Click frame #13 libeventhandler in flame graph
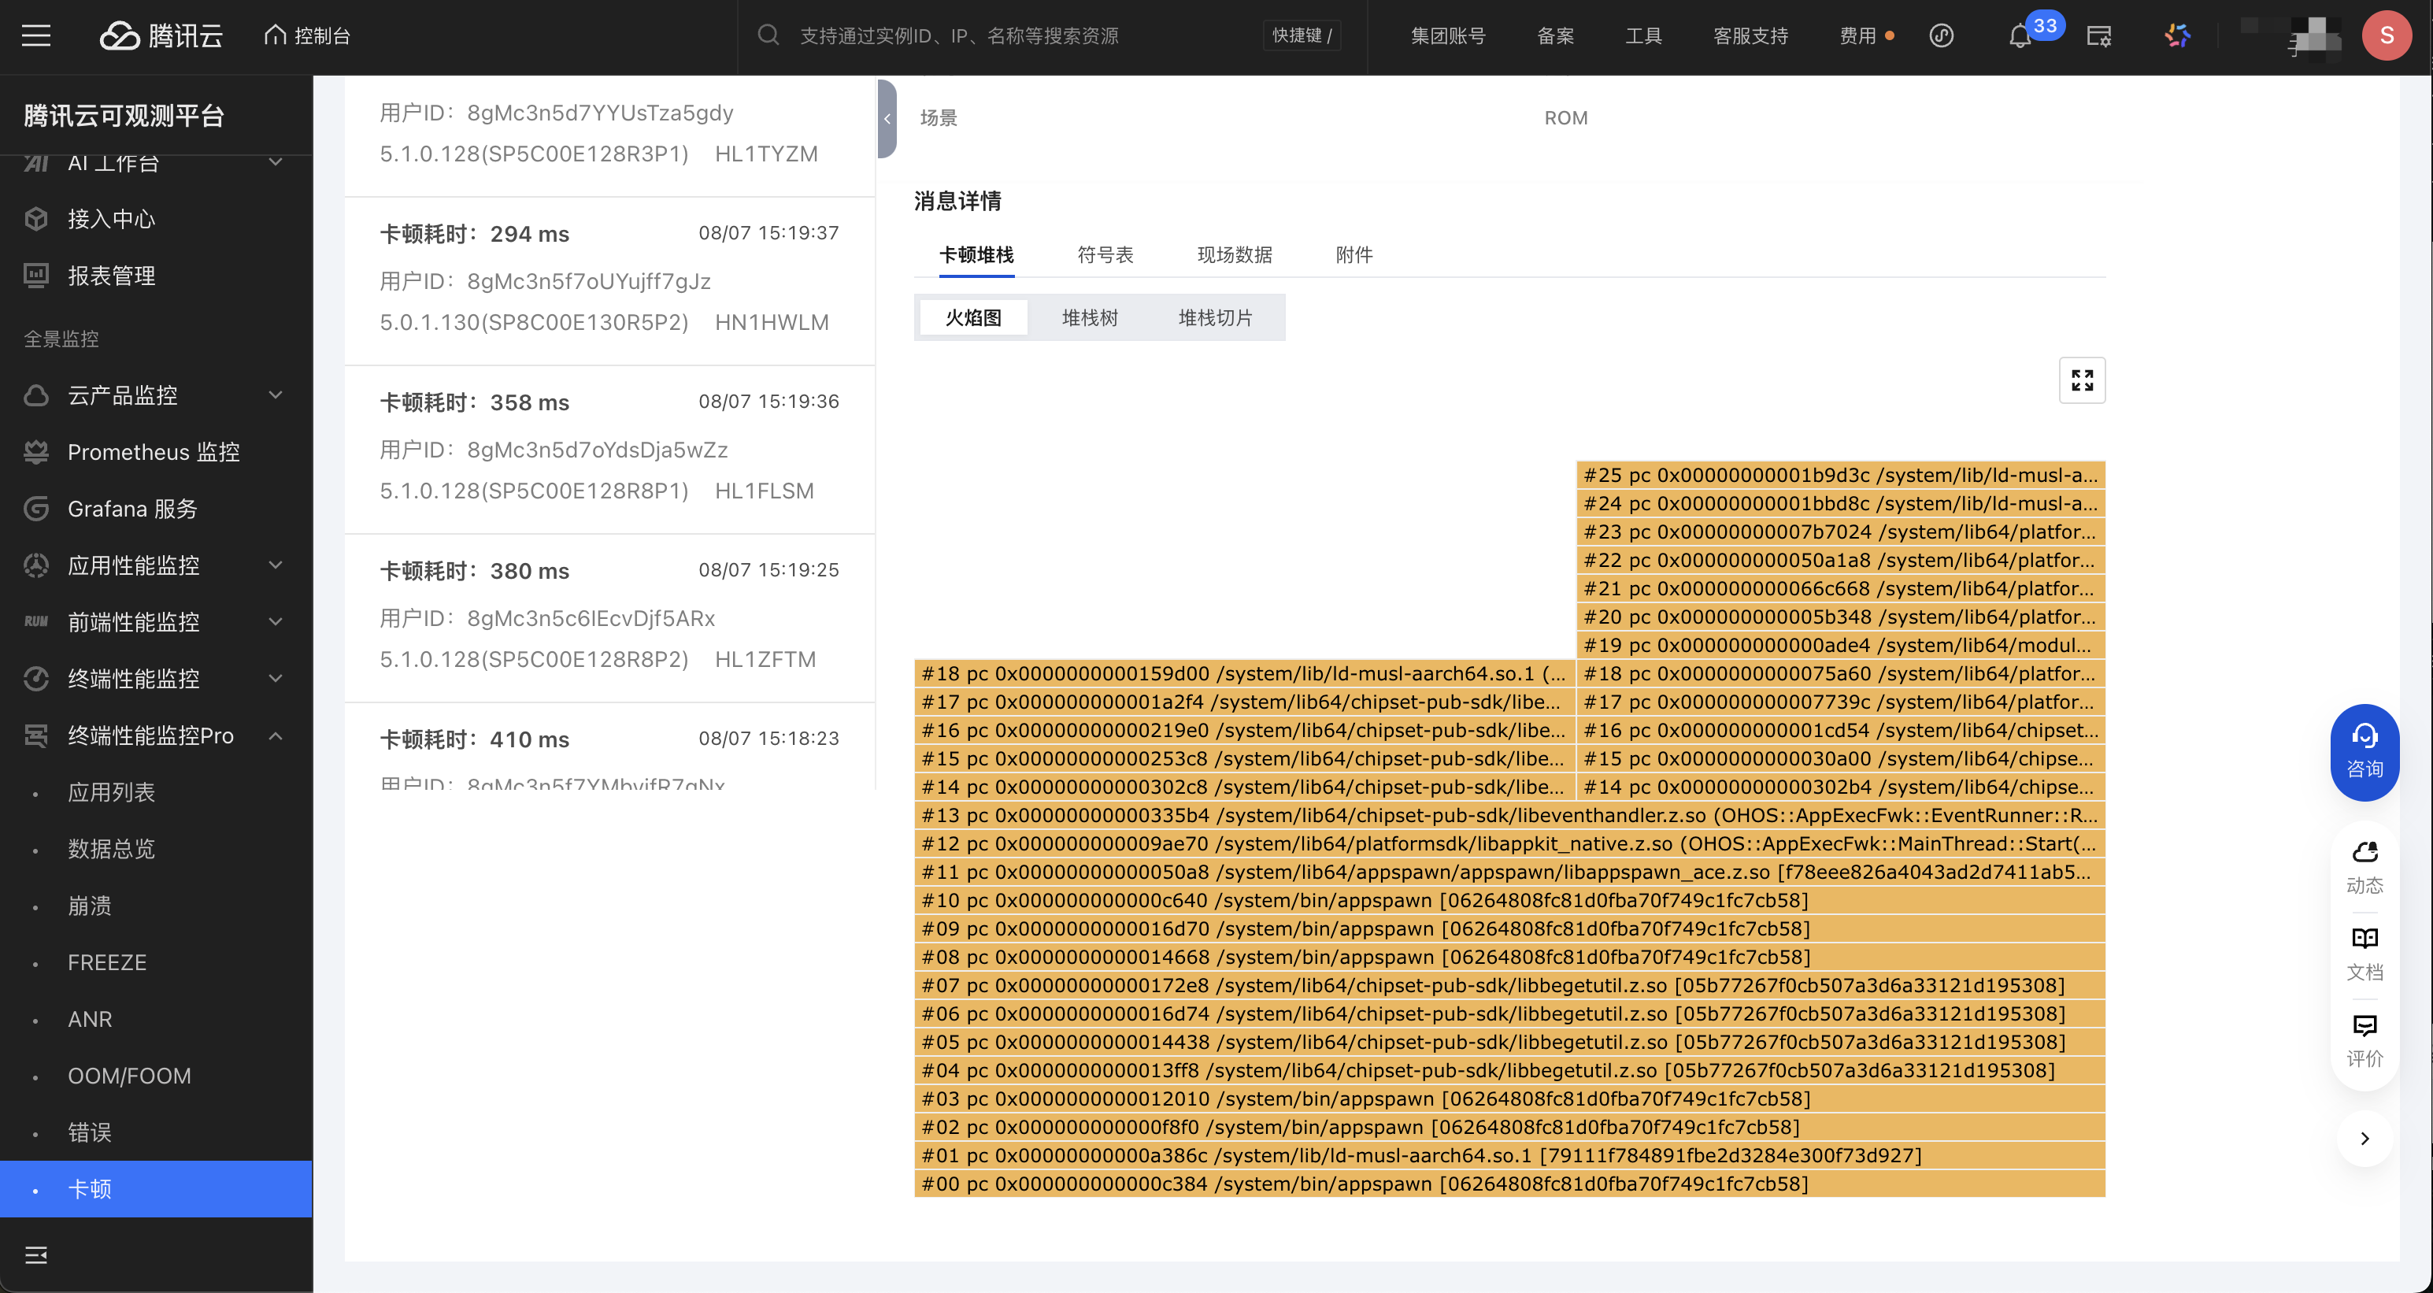 1509,815
